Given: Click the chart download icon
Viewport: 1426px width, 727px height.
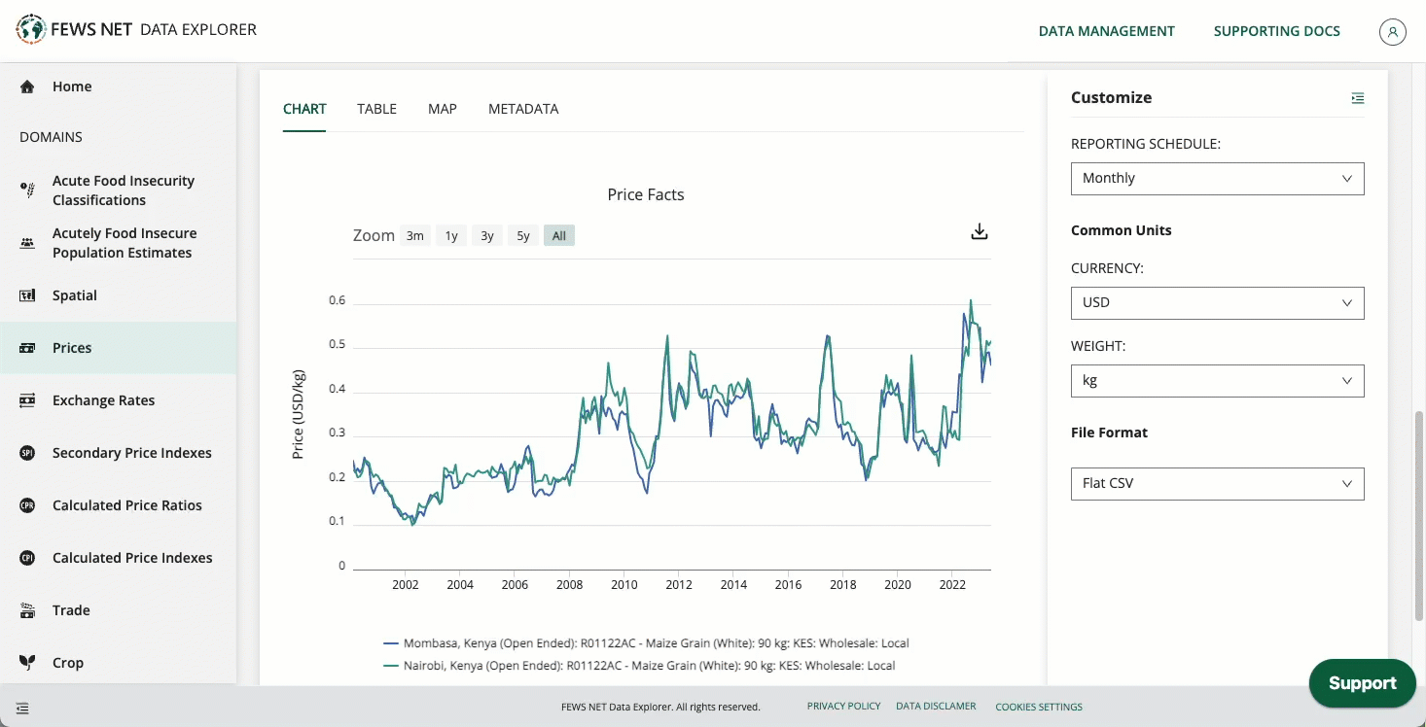Looking at the screenshot, I should [x=980, y=231].
